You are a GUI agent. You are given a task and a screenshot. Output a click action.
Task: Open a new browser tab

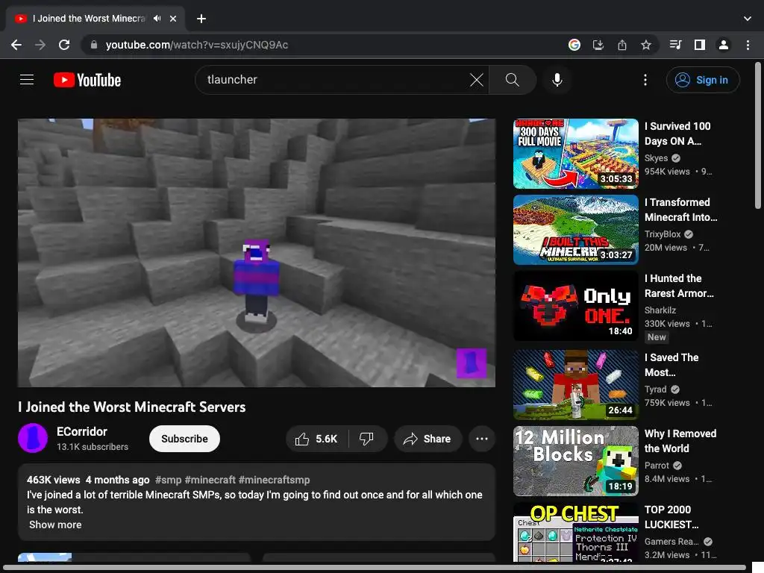click(x=201, y=19)
